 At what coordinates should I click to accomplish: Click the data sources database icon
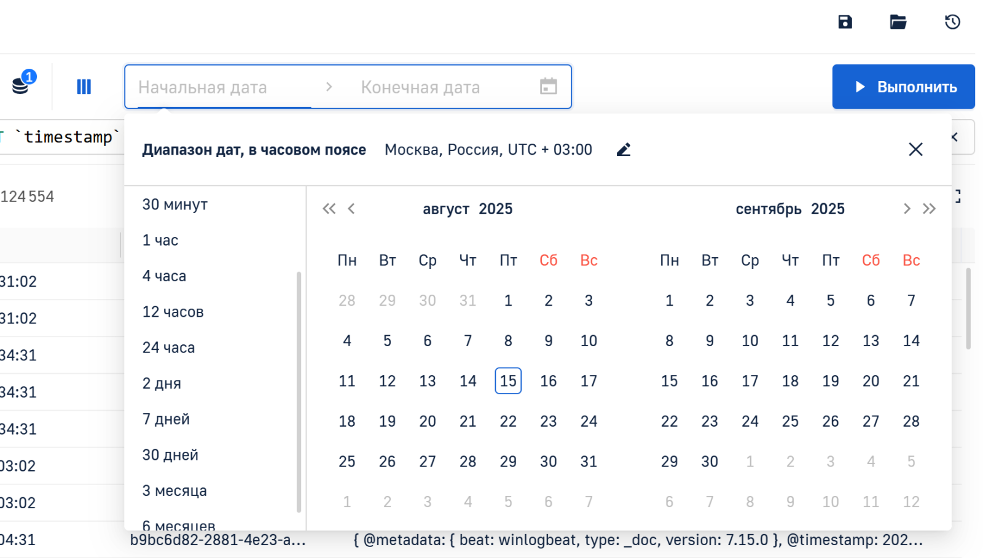point(22,85)
